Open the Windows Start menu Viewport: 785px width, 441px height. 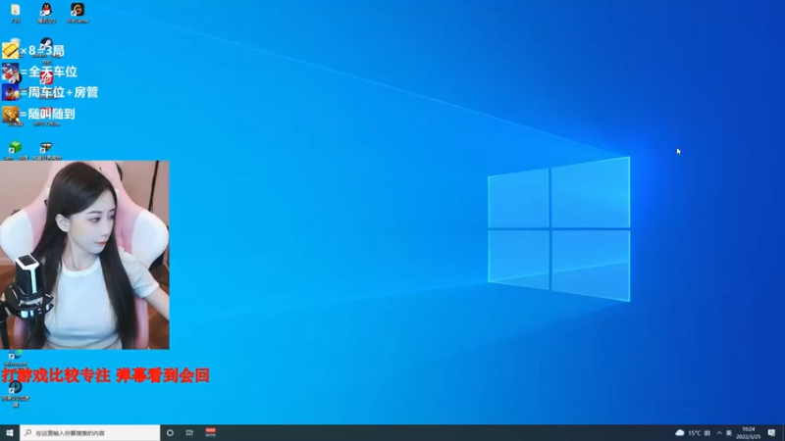coord(10,433)
